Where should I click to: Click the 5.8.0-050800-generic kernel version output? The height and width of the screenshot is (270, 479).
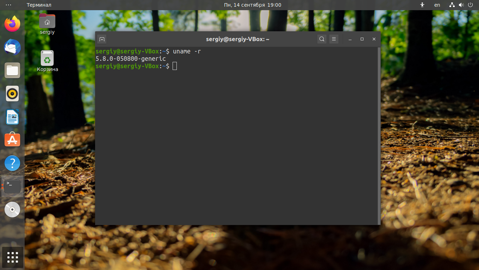tap(131, 59)
